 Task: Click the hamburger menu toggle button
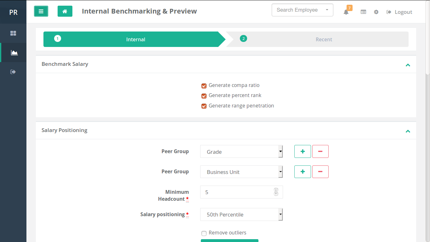click(41, 11)
